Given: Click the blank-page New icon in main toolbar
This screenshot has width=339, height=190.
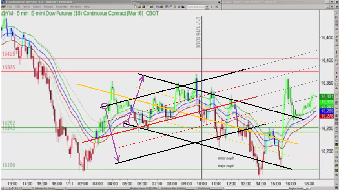Looking at the screenshot, I should (x=136, y=7).
